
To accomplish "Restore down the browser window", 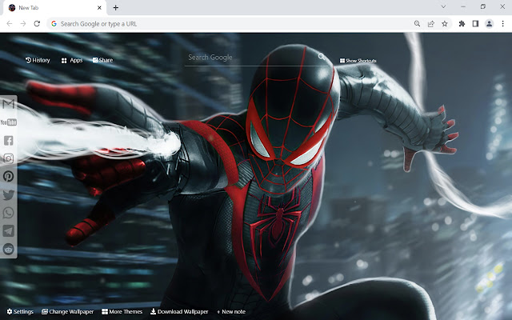I will coord(483,6).
